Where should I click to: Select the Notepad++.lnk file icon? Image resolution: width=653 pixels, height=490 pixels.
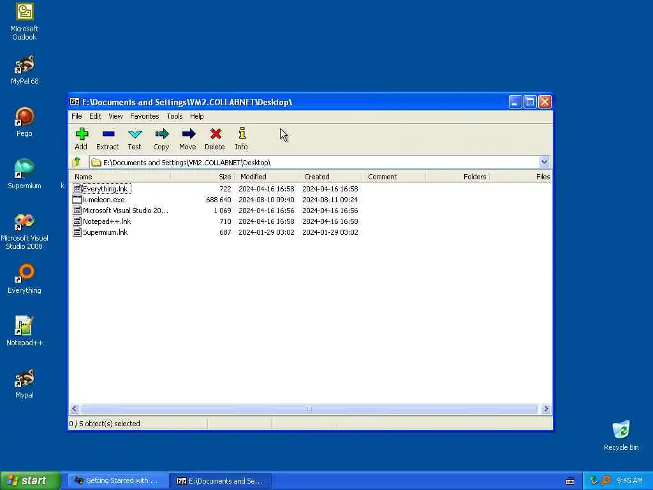pos(77,221)
